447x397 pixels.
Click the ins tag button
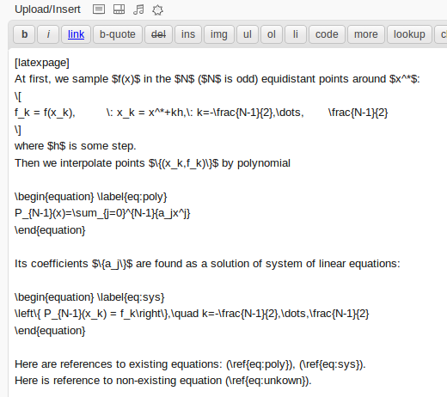tap(188, 34)
